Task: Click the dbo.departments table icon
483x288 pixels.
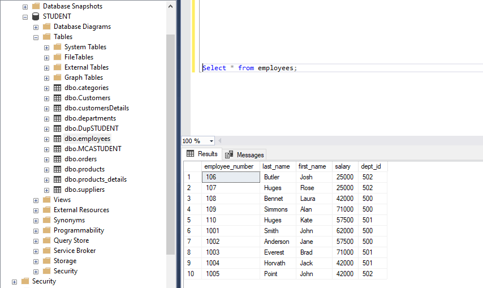Action: click(x=57, y=118)
